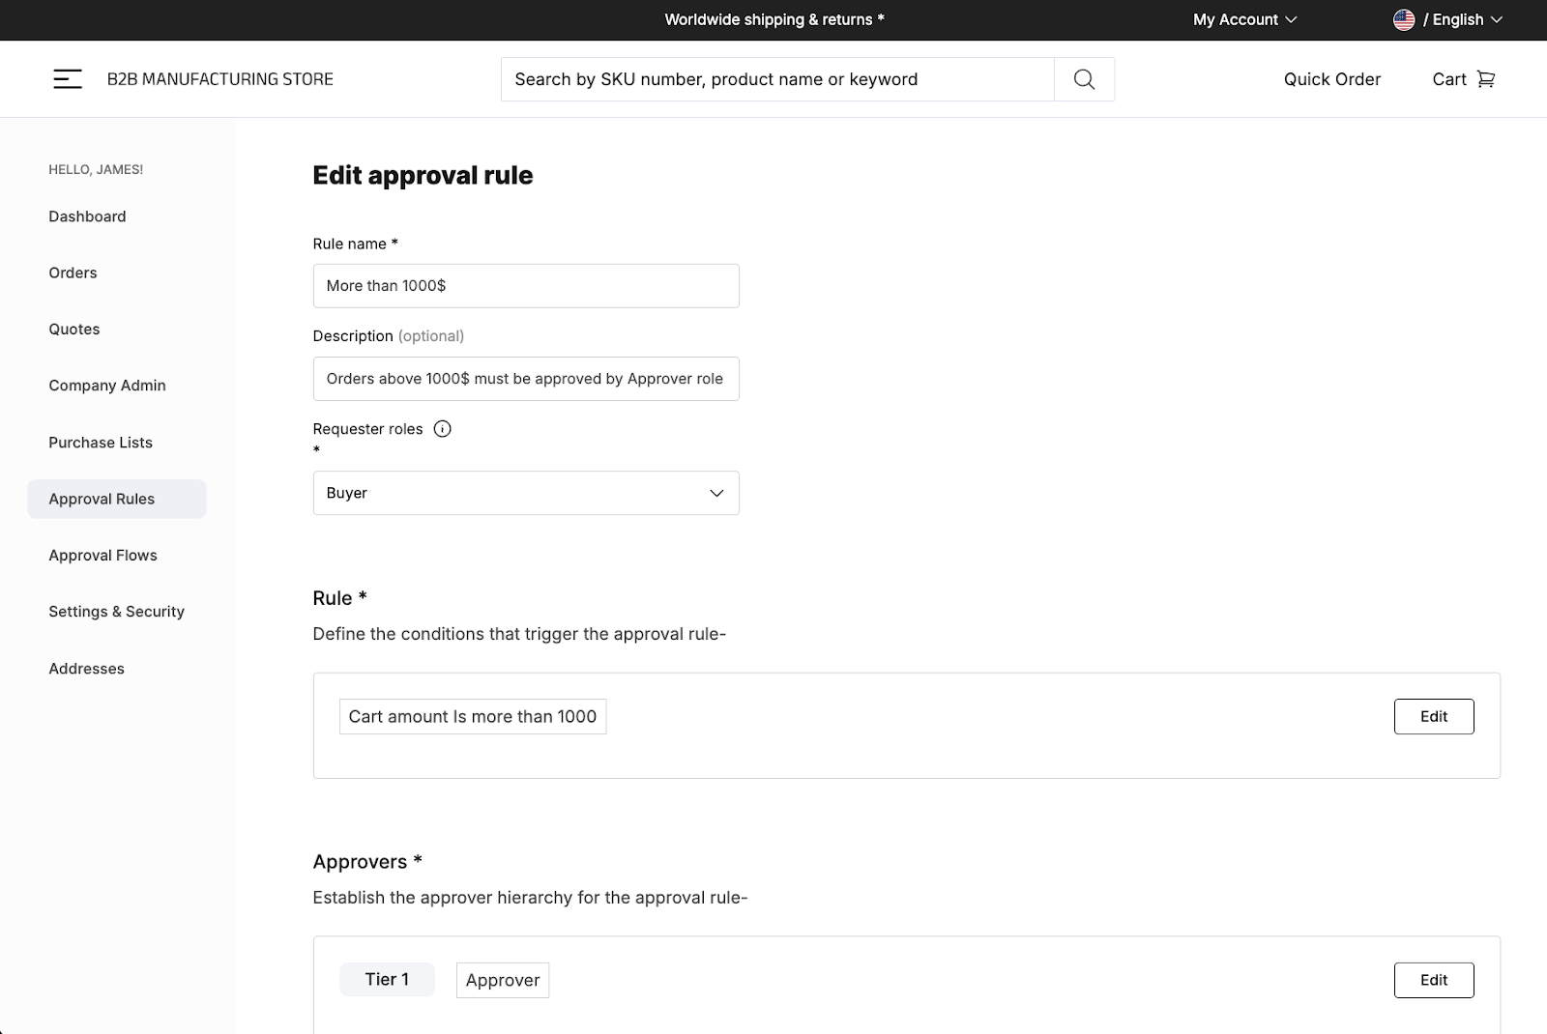Click the Quick Order link

coord(1331,79)
